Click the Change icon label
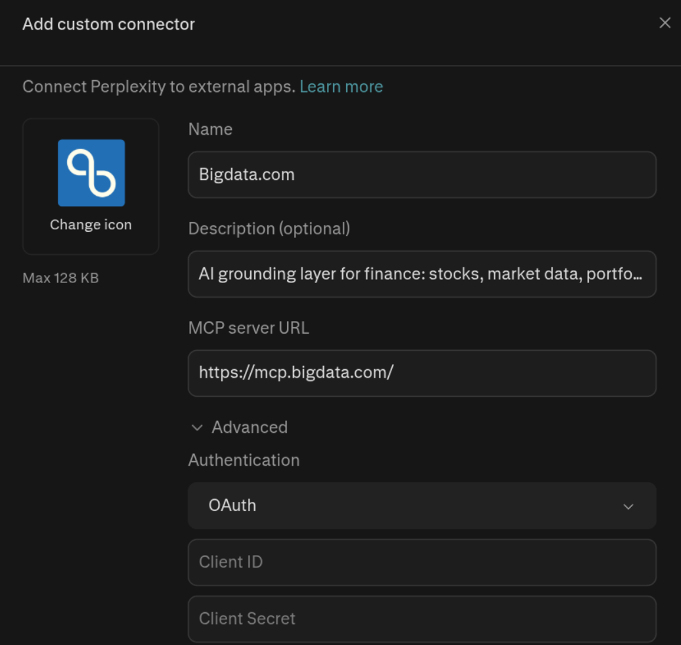The image size is (681, 645). 91,225
